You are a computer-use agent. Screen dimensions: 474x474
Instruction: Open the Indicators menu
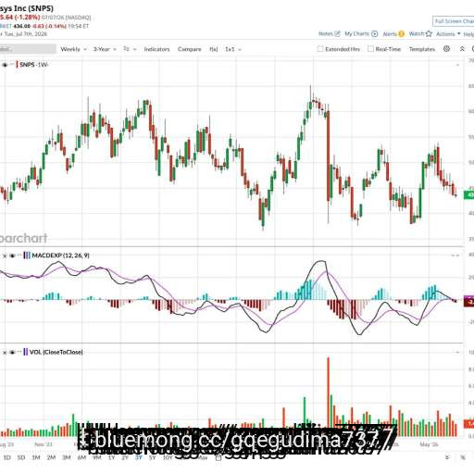(x=156, y=49)
